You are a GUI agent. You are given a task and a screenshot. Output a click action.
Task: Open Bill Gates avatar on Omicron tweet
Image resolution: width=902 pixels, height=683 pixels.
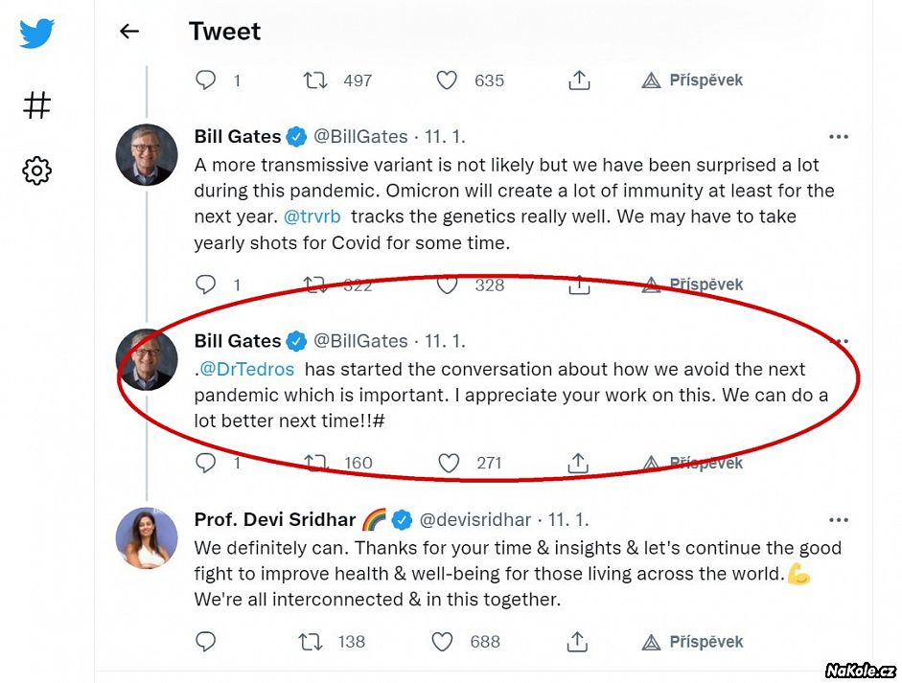coord(147,155)
